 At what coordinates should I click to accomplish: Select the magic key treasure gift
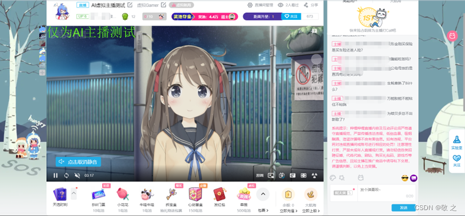(x=171, y=195)
